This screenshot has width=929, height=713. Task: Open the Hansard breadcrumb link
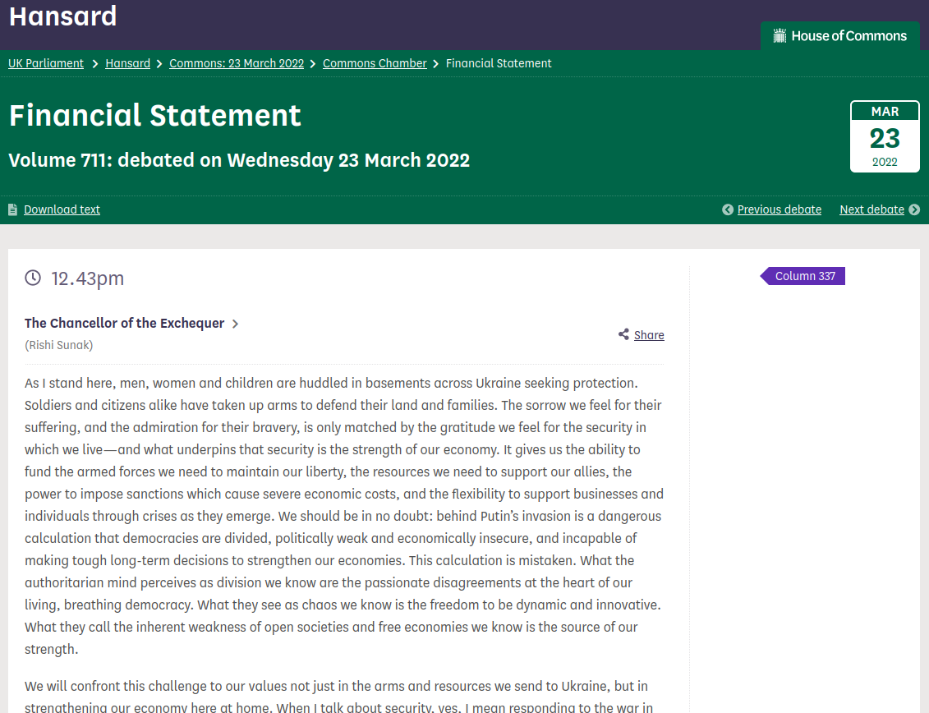127,63
